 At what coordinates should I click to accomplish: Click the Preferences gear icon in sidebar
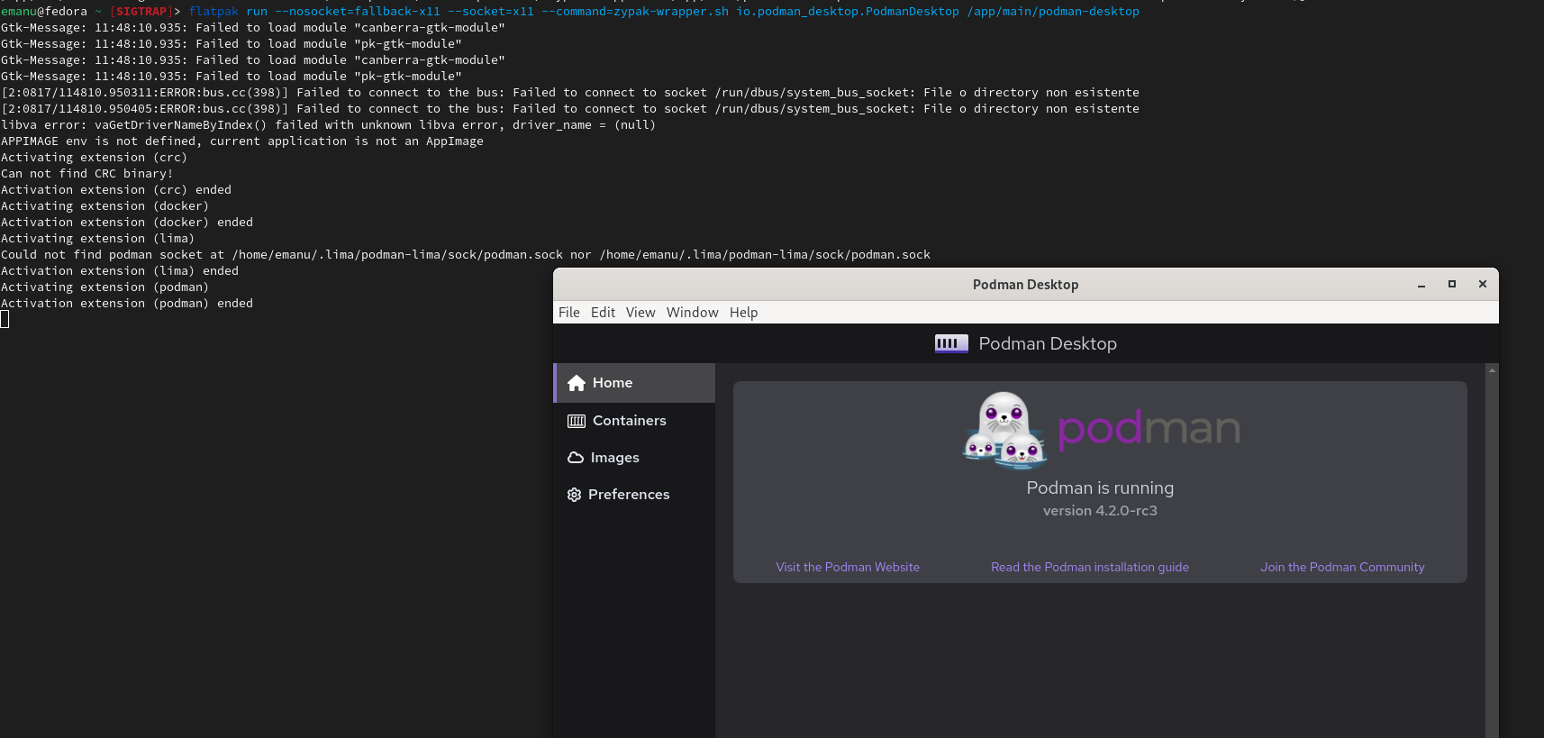pyautogui.click(x=574, y=495)
